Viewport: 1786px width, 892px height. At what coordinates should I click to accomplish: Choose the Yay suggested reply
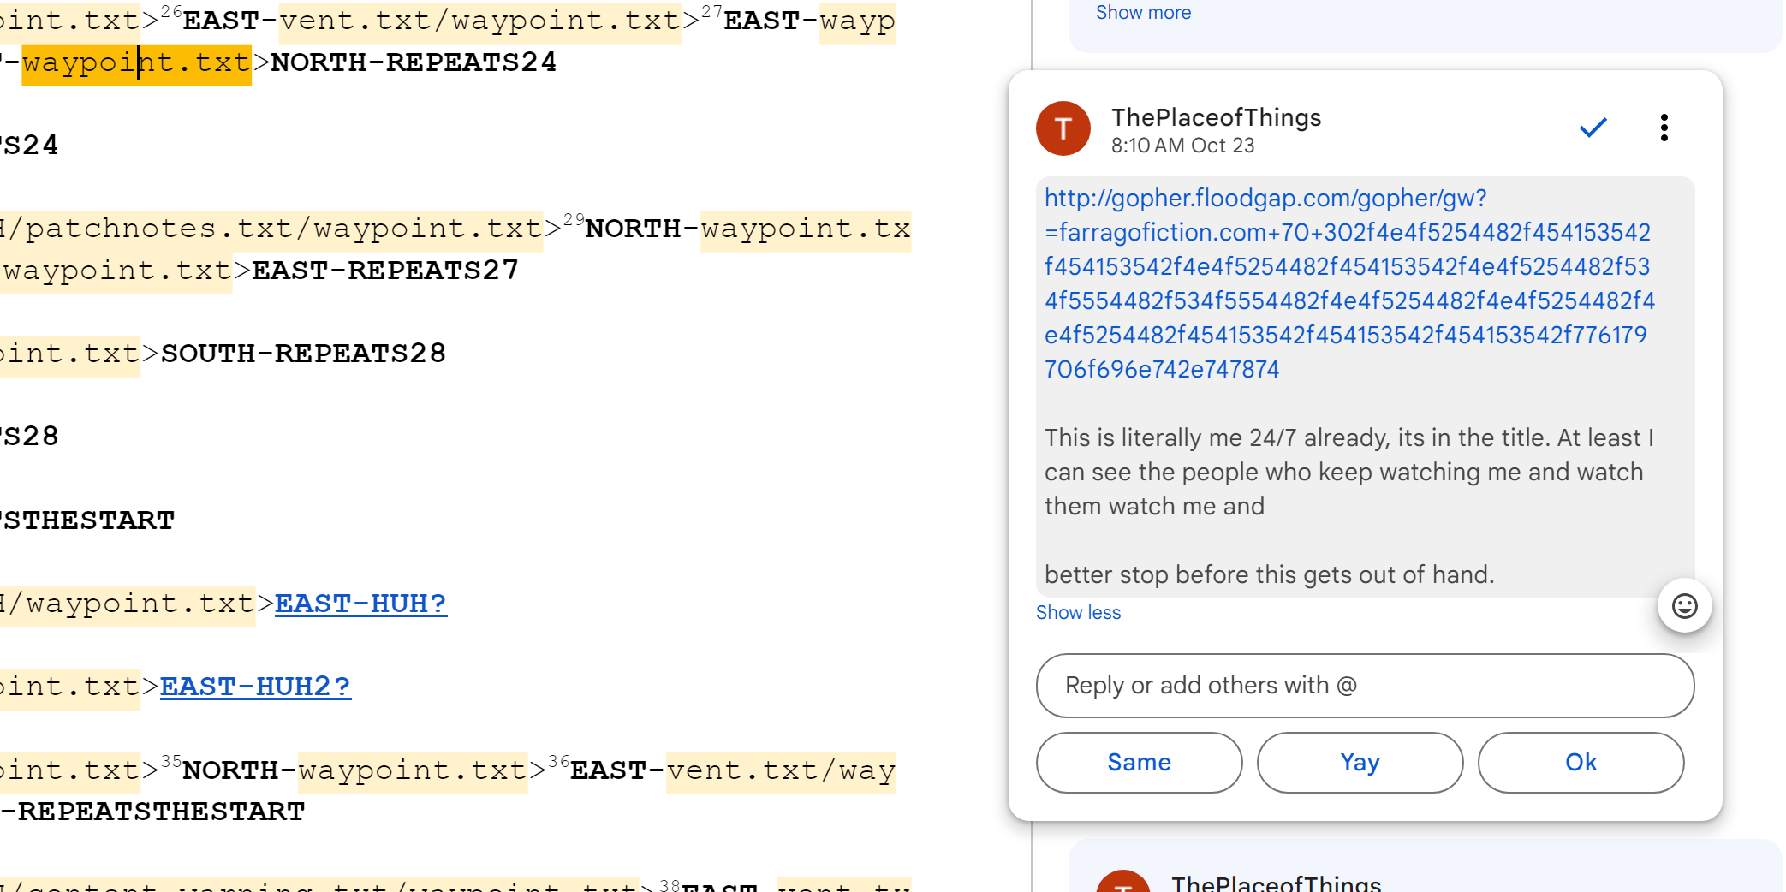pyautogui.click(x=1360, y=763)
